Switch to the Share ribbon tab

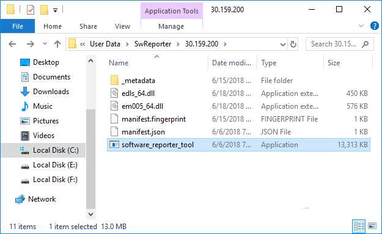[88, 26]
